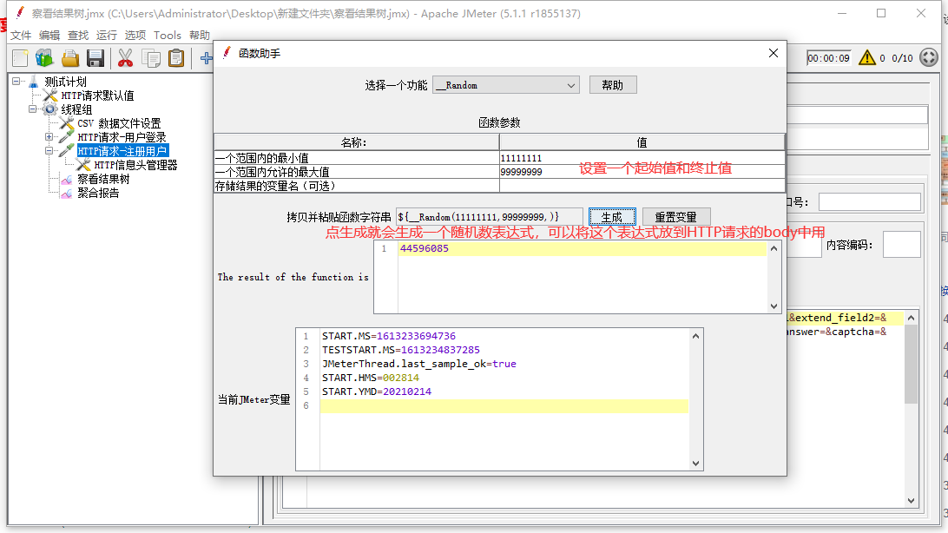Open the 帮助 menu
948x533 pixels.
click(x=200, y=35)
